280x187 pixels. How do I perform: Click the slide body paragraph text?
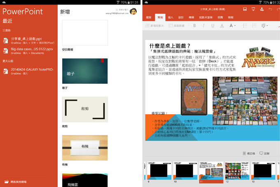click(x=192, y=65)
